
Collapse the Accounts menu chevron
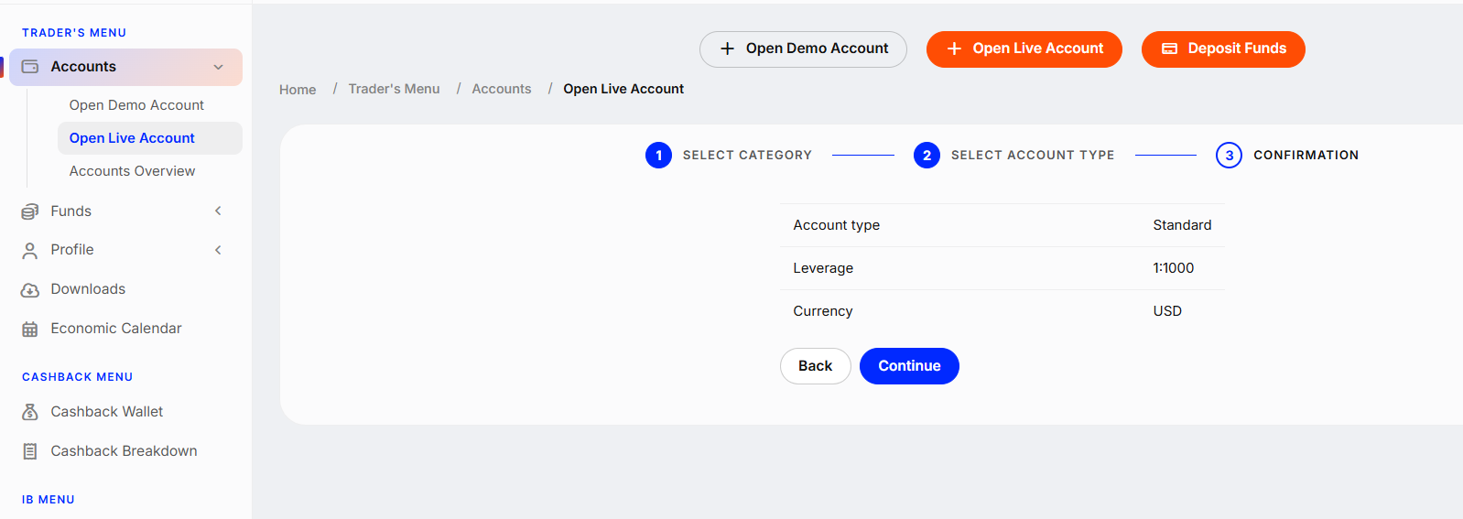coord(218,67)
